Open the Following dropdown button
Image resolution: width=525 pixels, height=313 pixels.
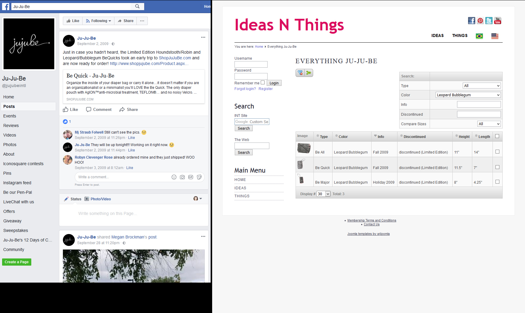(x=98, y=21)
